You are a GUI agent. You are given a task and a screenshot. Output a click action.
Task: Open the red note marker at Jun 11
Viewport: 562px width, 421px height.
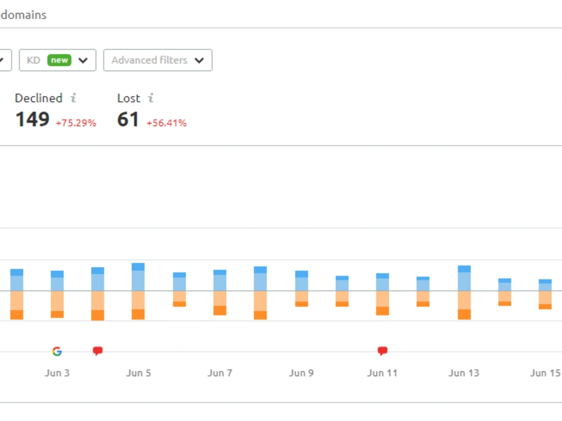coord(382,351)
